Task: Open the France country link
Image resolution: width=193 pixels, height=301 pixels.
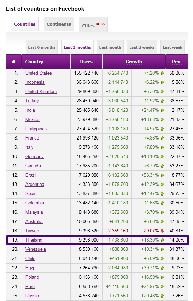Action: pyautogui.click(x=32, y=138)
